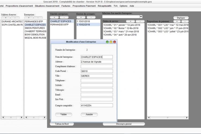Click the Adresse input field
The image size is (201, 134).
coord(97,62)
